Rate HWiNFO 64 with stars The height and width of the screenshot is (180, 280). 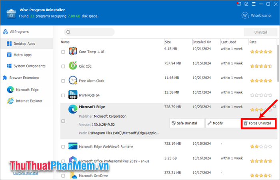[261, 95]
